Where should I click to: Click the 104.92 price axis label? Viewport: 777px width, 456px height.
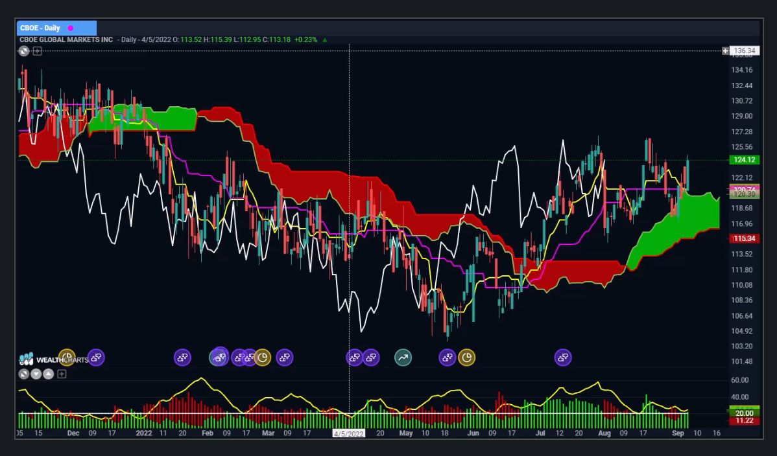(742, 331)
